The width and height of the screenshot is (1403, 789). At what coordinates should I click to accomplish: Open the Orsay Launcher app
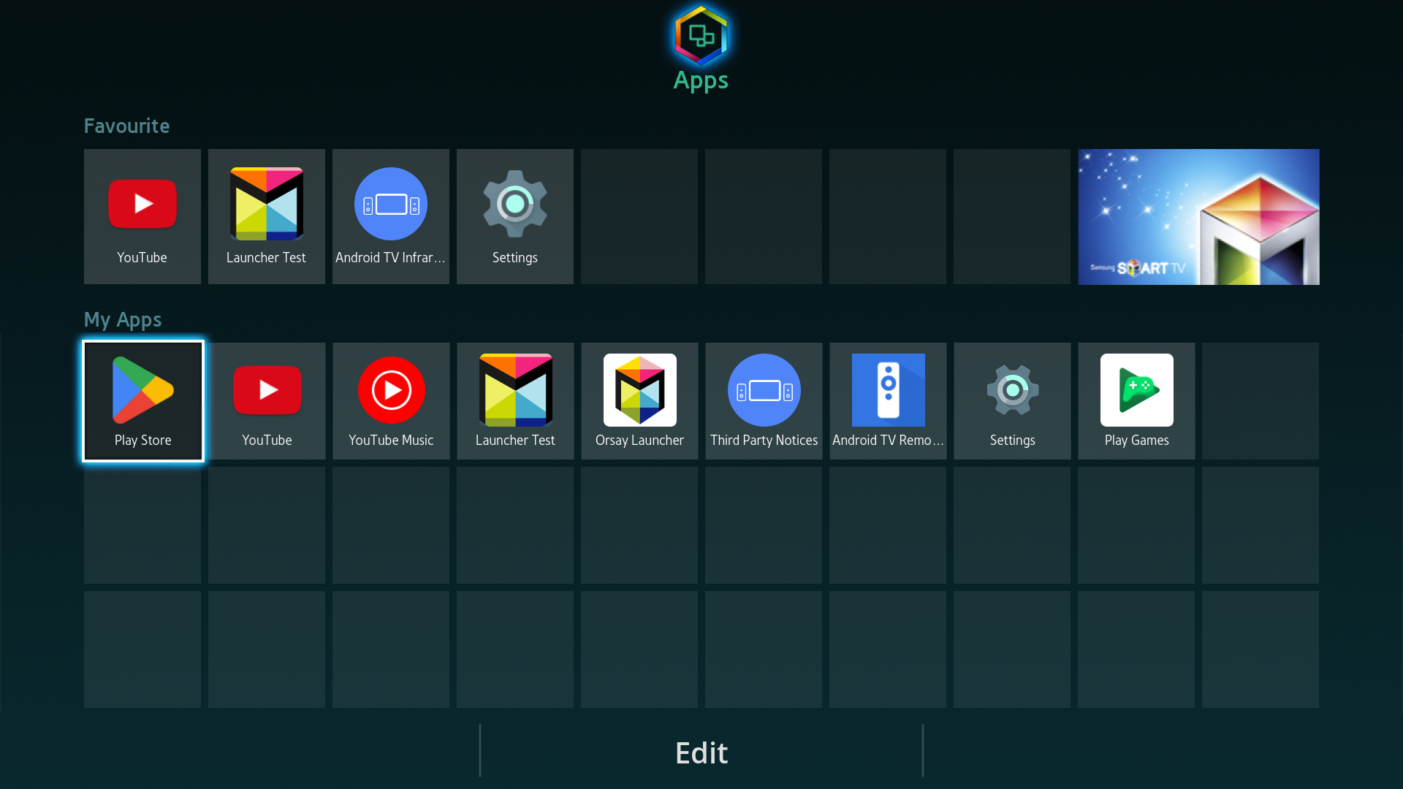pos(639,401)
